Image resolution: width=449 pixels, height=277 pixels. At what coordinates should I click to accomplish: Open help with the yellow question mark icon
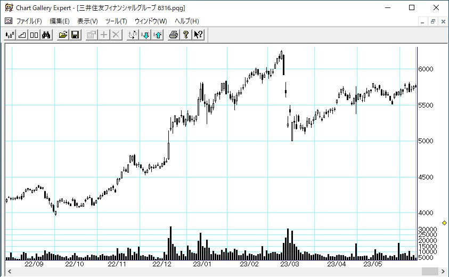coord(185,35)
